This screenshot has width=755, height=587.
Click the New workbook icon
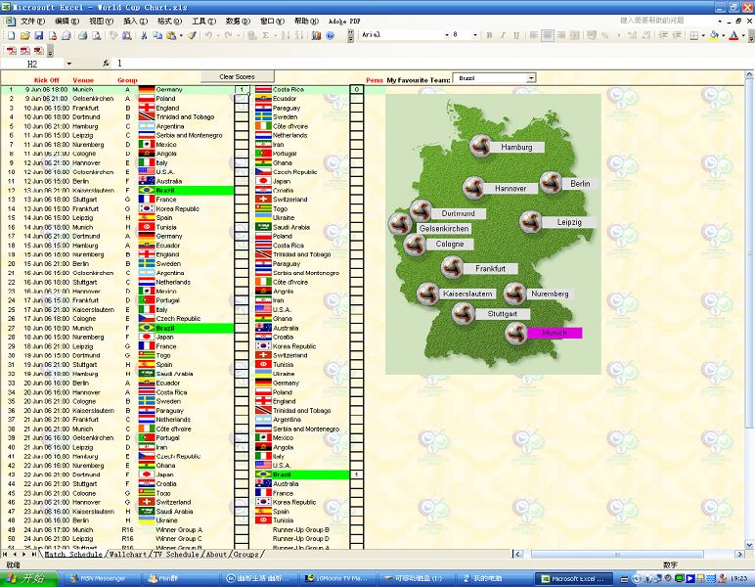point(11,35)
